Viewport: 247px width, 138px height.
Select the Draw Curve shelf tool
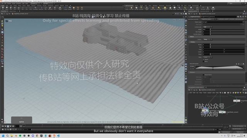point(41,8)
